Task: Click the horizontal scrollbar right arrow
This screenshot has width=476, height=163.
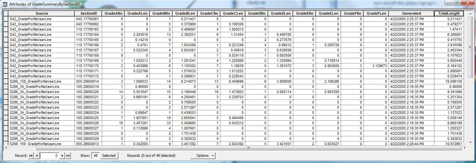Action: click(x=465, y=148)
